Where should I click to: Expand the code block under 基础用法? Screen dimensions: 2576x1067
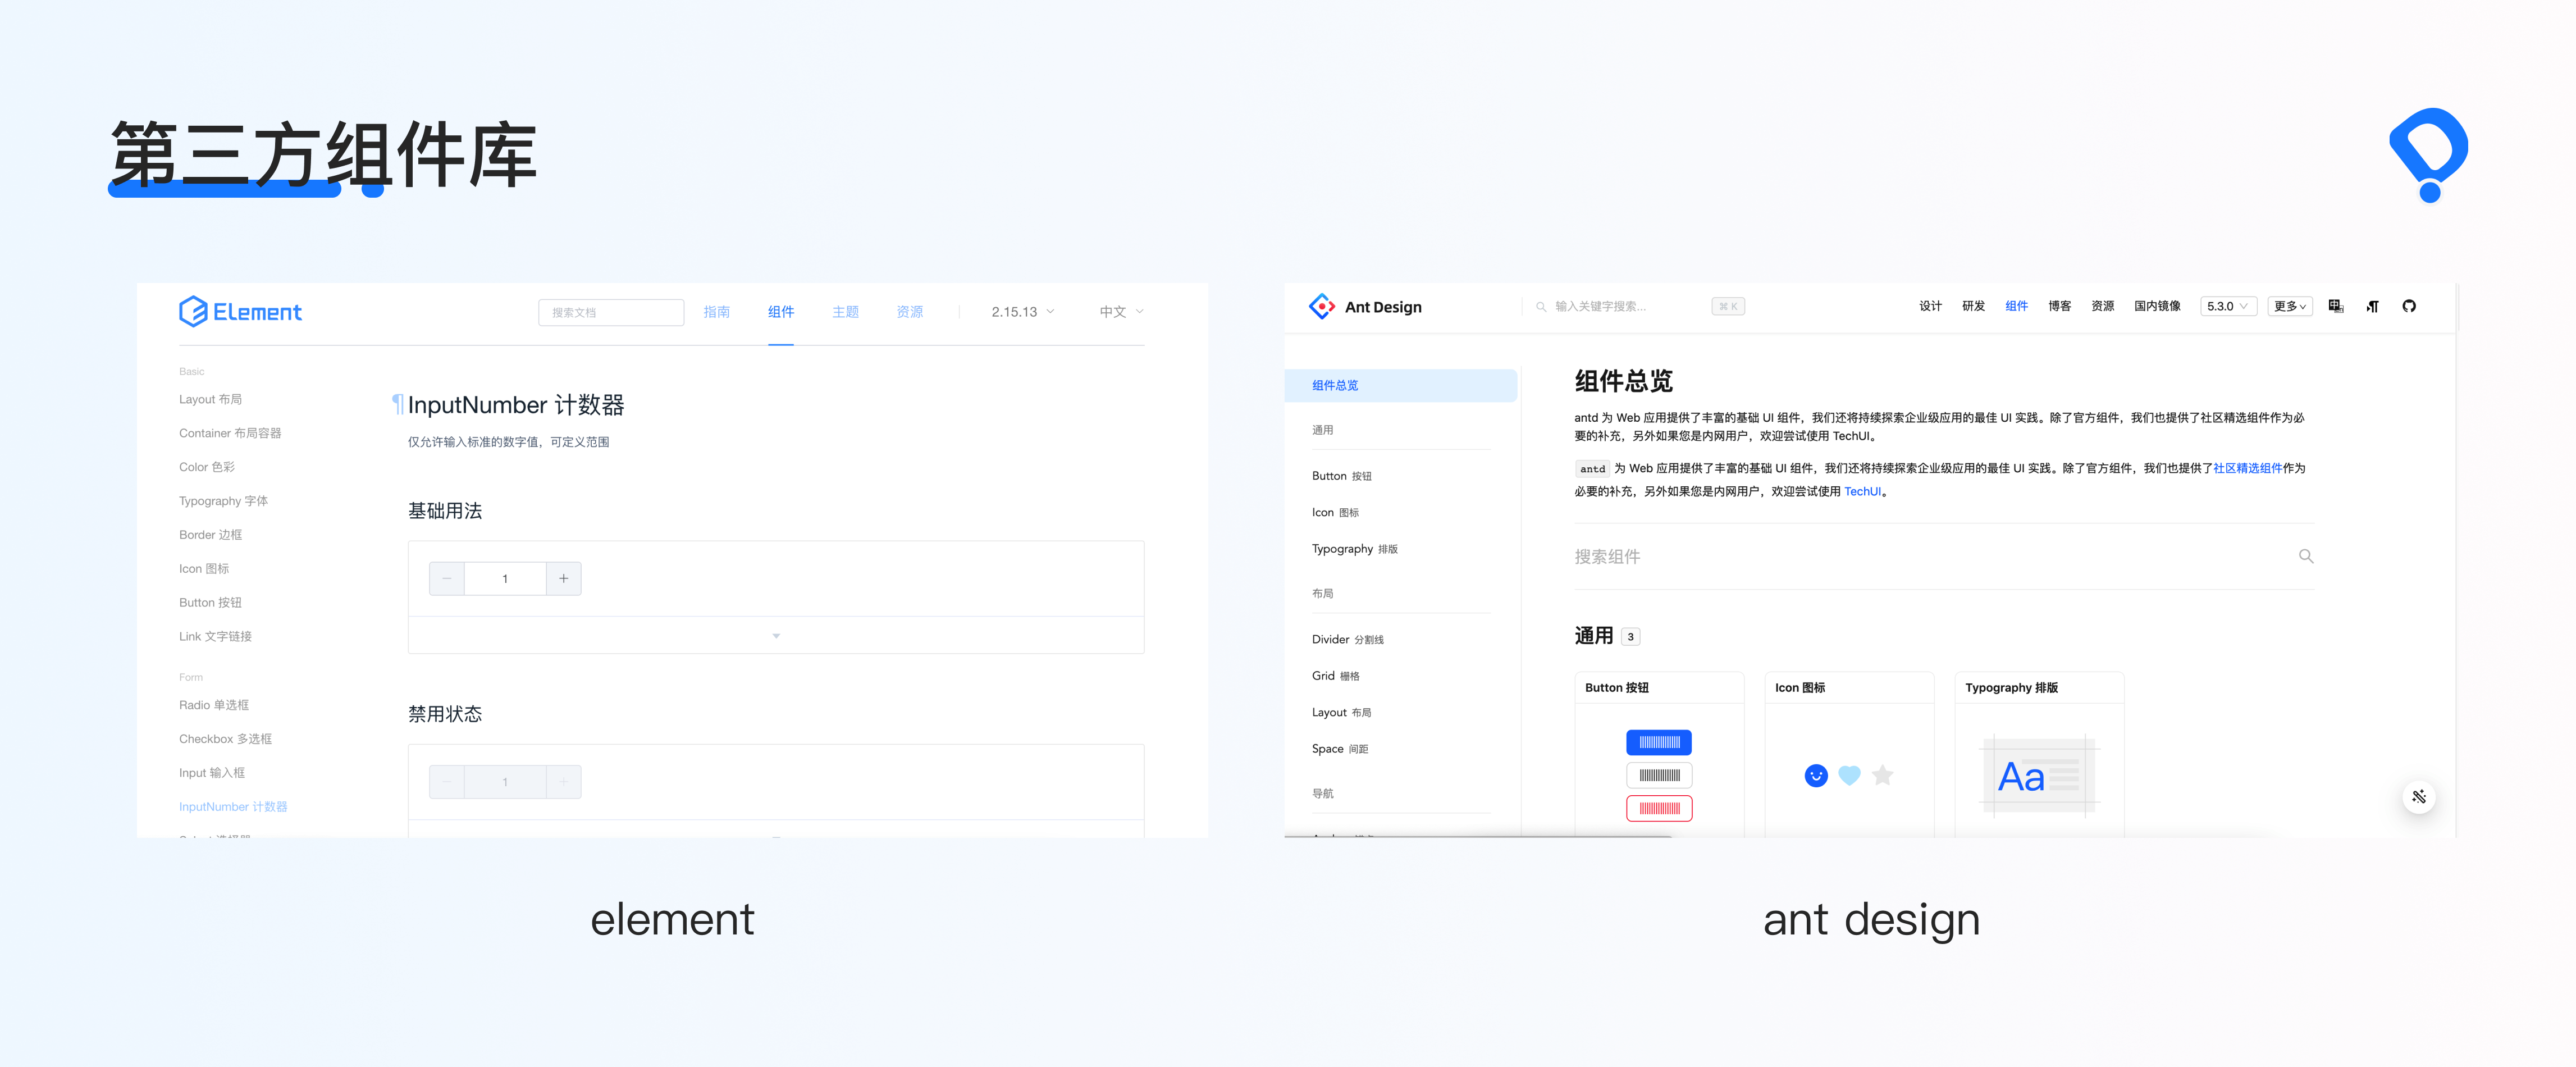(775, 636)
